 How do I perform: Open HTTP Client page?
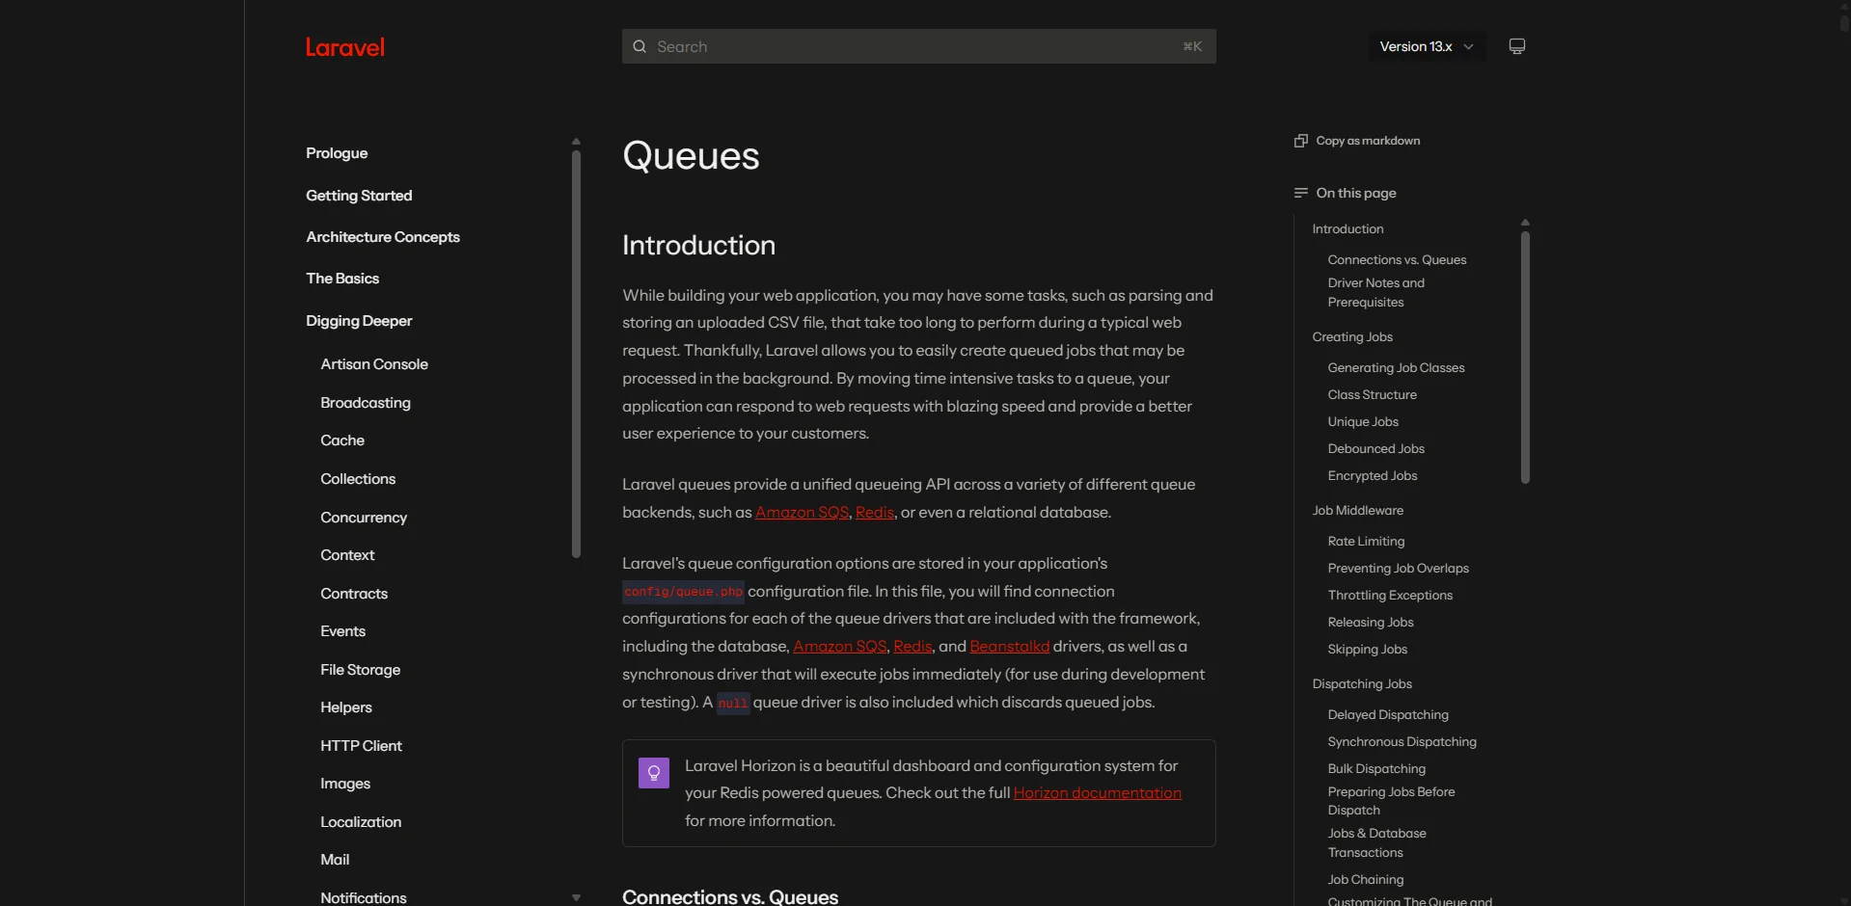tap(361, 746)
